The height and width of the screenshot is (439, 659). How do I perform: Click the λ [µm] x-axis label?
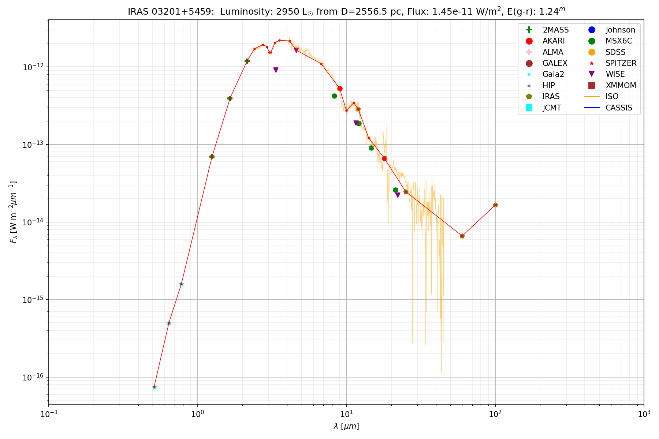(x=346, y=426)
